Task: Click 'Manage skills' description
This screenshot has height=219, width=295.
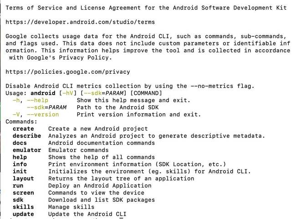Action: pos(71,207)
